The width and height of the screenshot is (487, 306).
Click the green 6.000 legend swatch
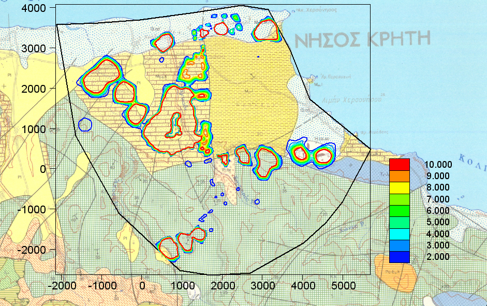400,211
